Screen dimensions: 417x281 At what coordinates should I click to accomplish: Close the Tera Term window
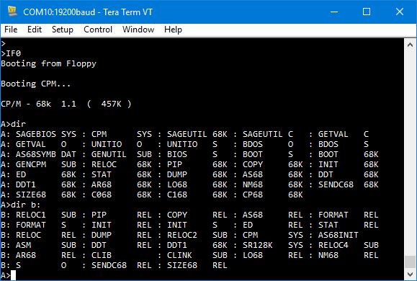(400, 12)
